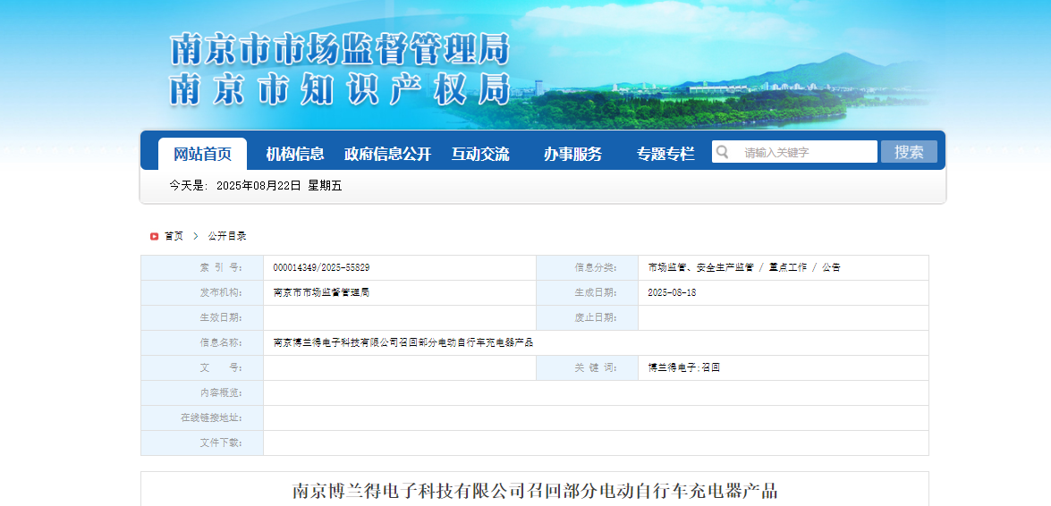Select keywords 博兰得电子;召回
Viewport: 1051px width, 506px height.
(683, 367)
